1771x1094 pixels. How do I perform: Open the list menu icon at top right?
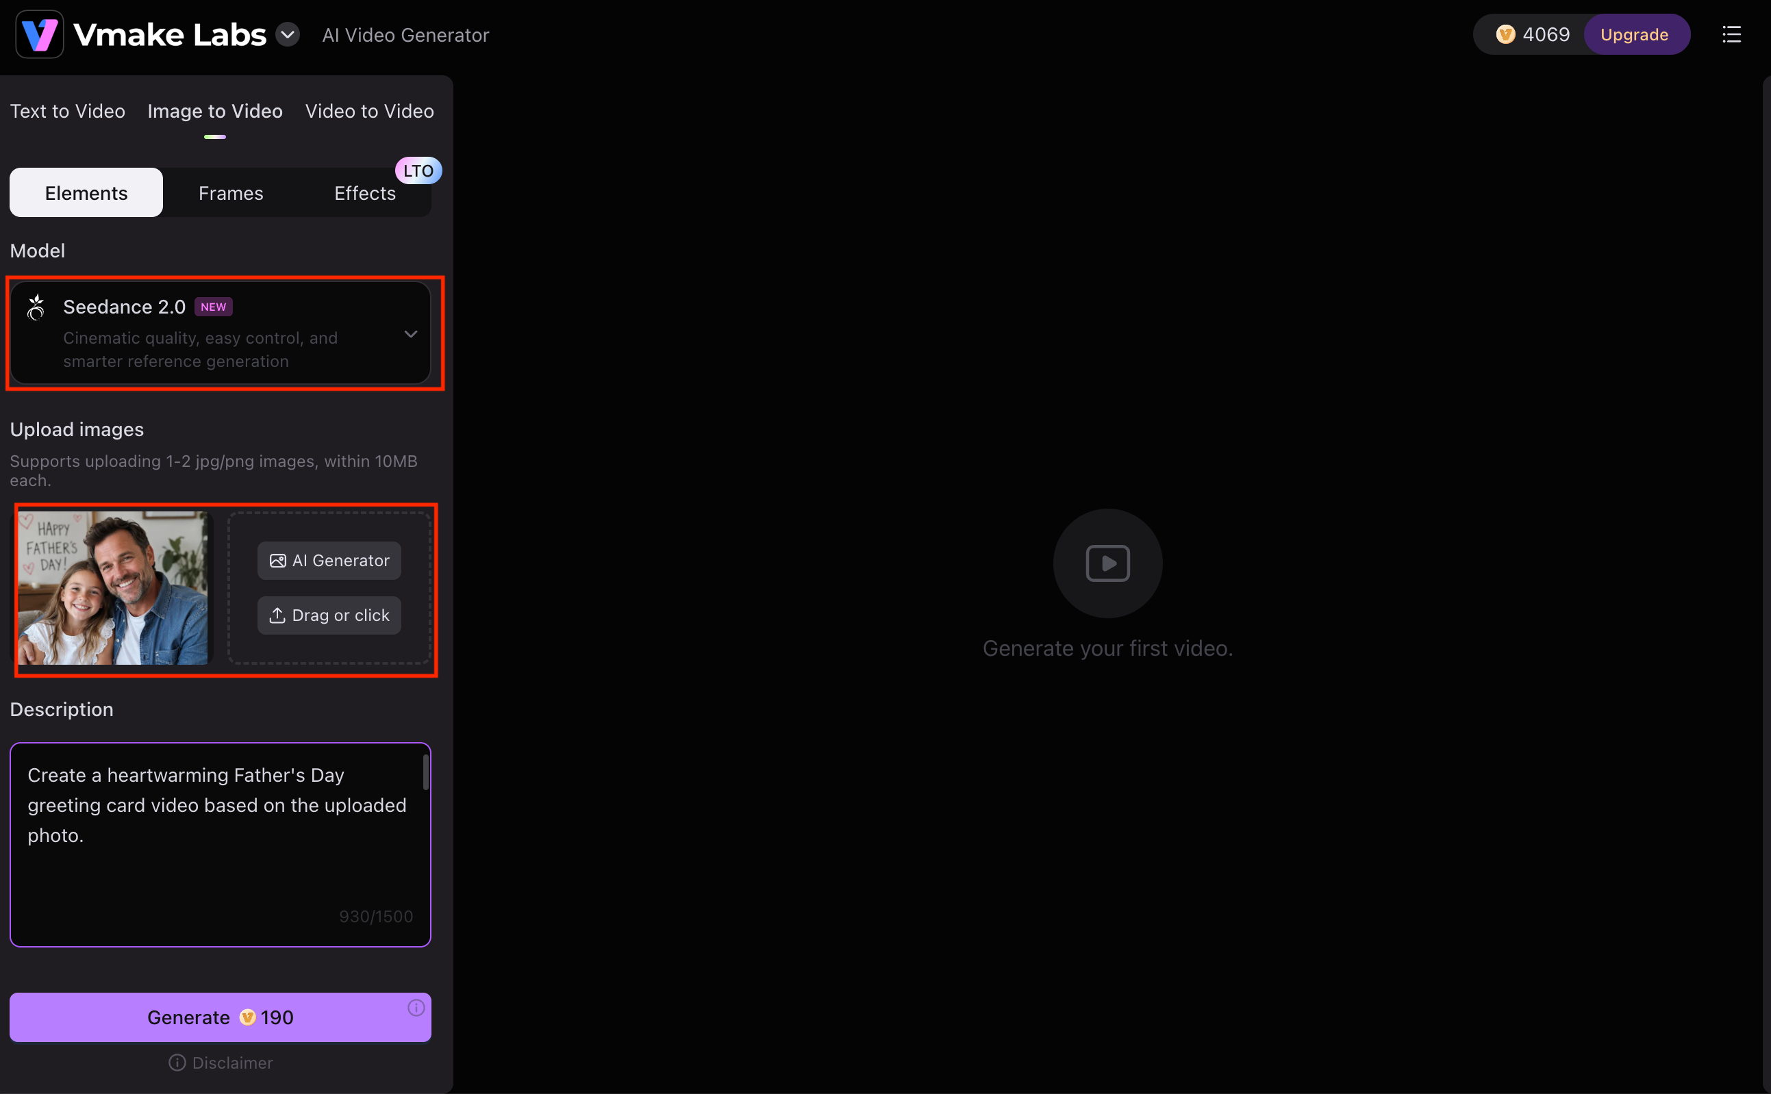[x=1731, y=34]
